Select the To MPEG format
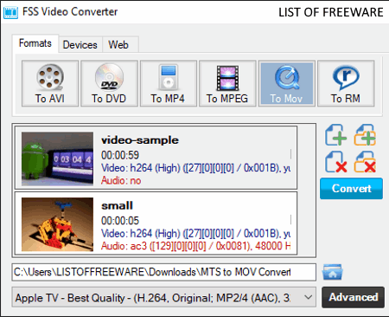The image size is (389, 317). pyautogui.click(x=227, y=83)
